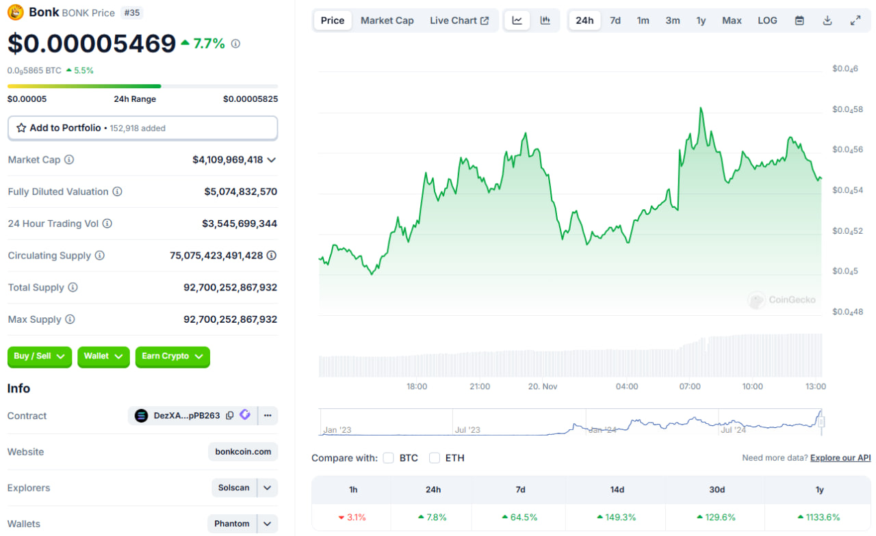Open the Phantom wallet link
The width and height of the screenshot is (876, 536).
(x=232, y=524)
